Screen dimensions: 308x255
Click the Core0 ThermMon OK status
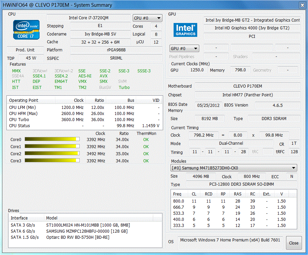[146, 139]
